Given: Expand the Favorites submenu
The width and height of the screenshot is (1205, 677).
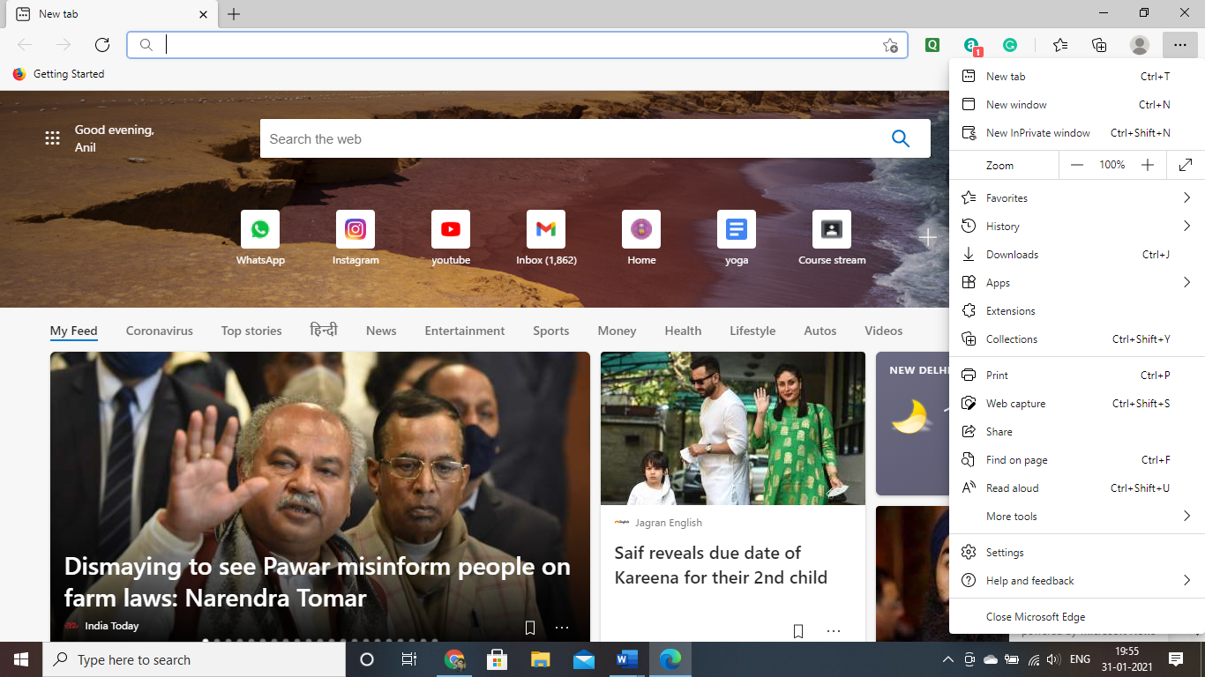Looking at the screenshot, I should [1076, 198].
